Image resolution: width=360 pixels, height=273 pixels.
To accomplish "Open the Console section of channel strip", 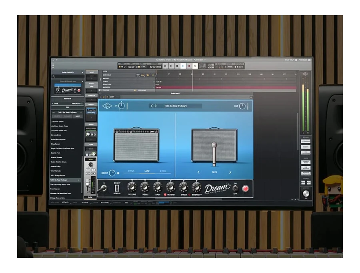I will point(92,96).
